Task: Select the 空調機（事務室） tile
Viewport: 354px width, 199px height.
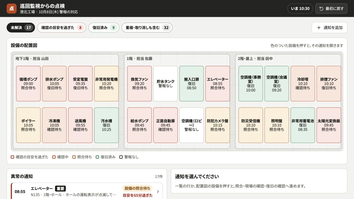Action: [x=251, y=83]
